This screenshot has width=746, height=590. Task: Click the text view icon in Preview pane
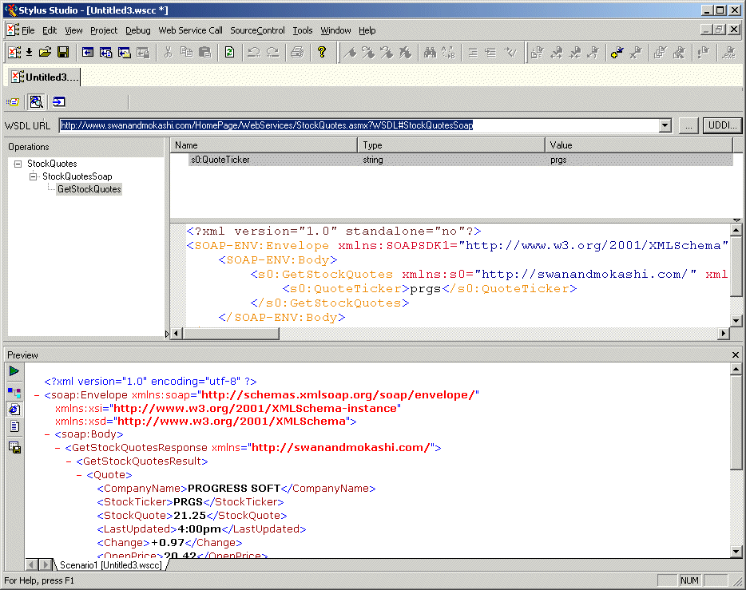pyautogui.click(x=14, y=427)
